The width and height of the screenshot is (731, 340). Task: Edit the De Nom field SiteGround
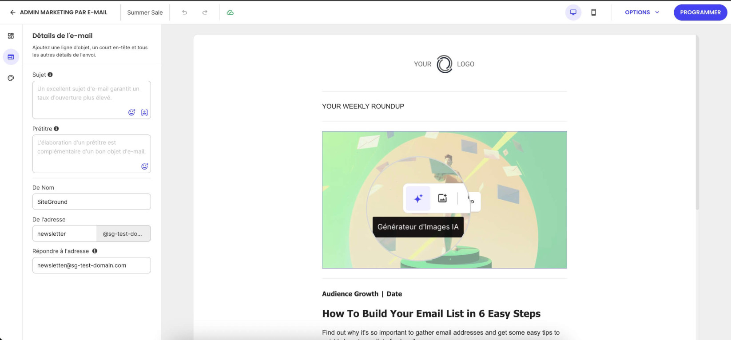point(91,202)
